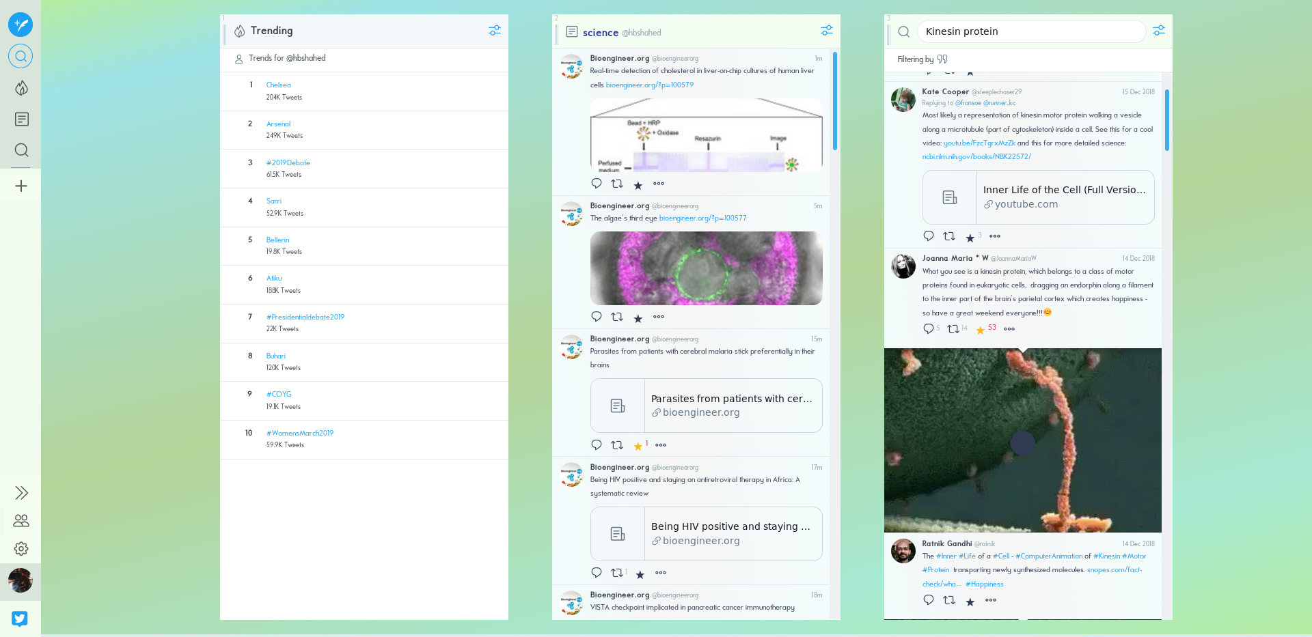
Task: Like Ratnik Gandhi's tweet
Action: 970,601
